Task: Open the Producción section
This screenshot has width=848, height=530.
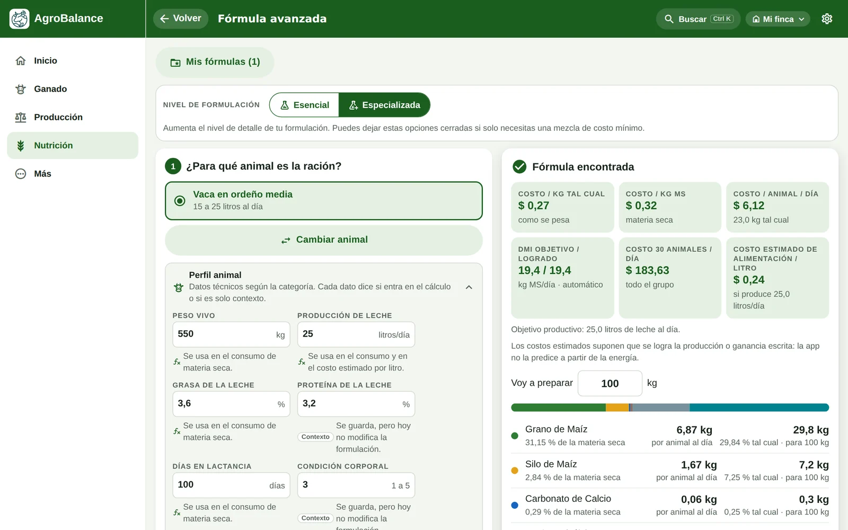Action: pyautogui.click(x=73, y=117)
